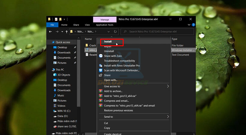Screen dimensions: 246x135
Task: Click the Revo Uninstaller Pro icon
Action: (101, 66)
